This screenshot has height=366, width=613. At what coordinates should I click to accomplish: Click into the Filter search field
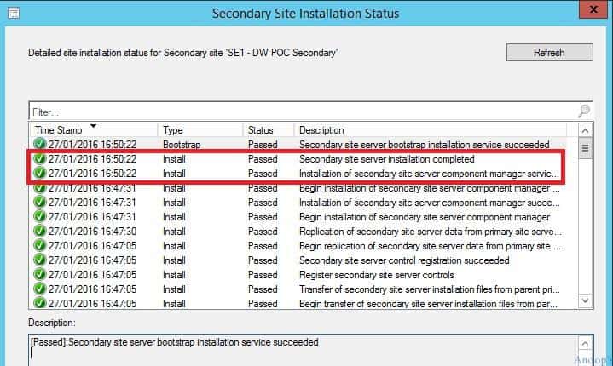pos(298,112)
